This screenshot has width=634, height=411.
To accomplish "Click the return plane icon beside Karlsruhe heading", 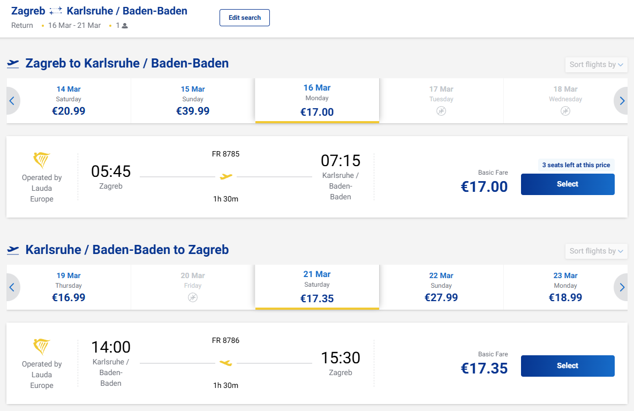I will coord(13,250).
